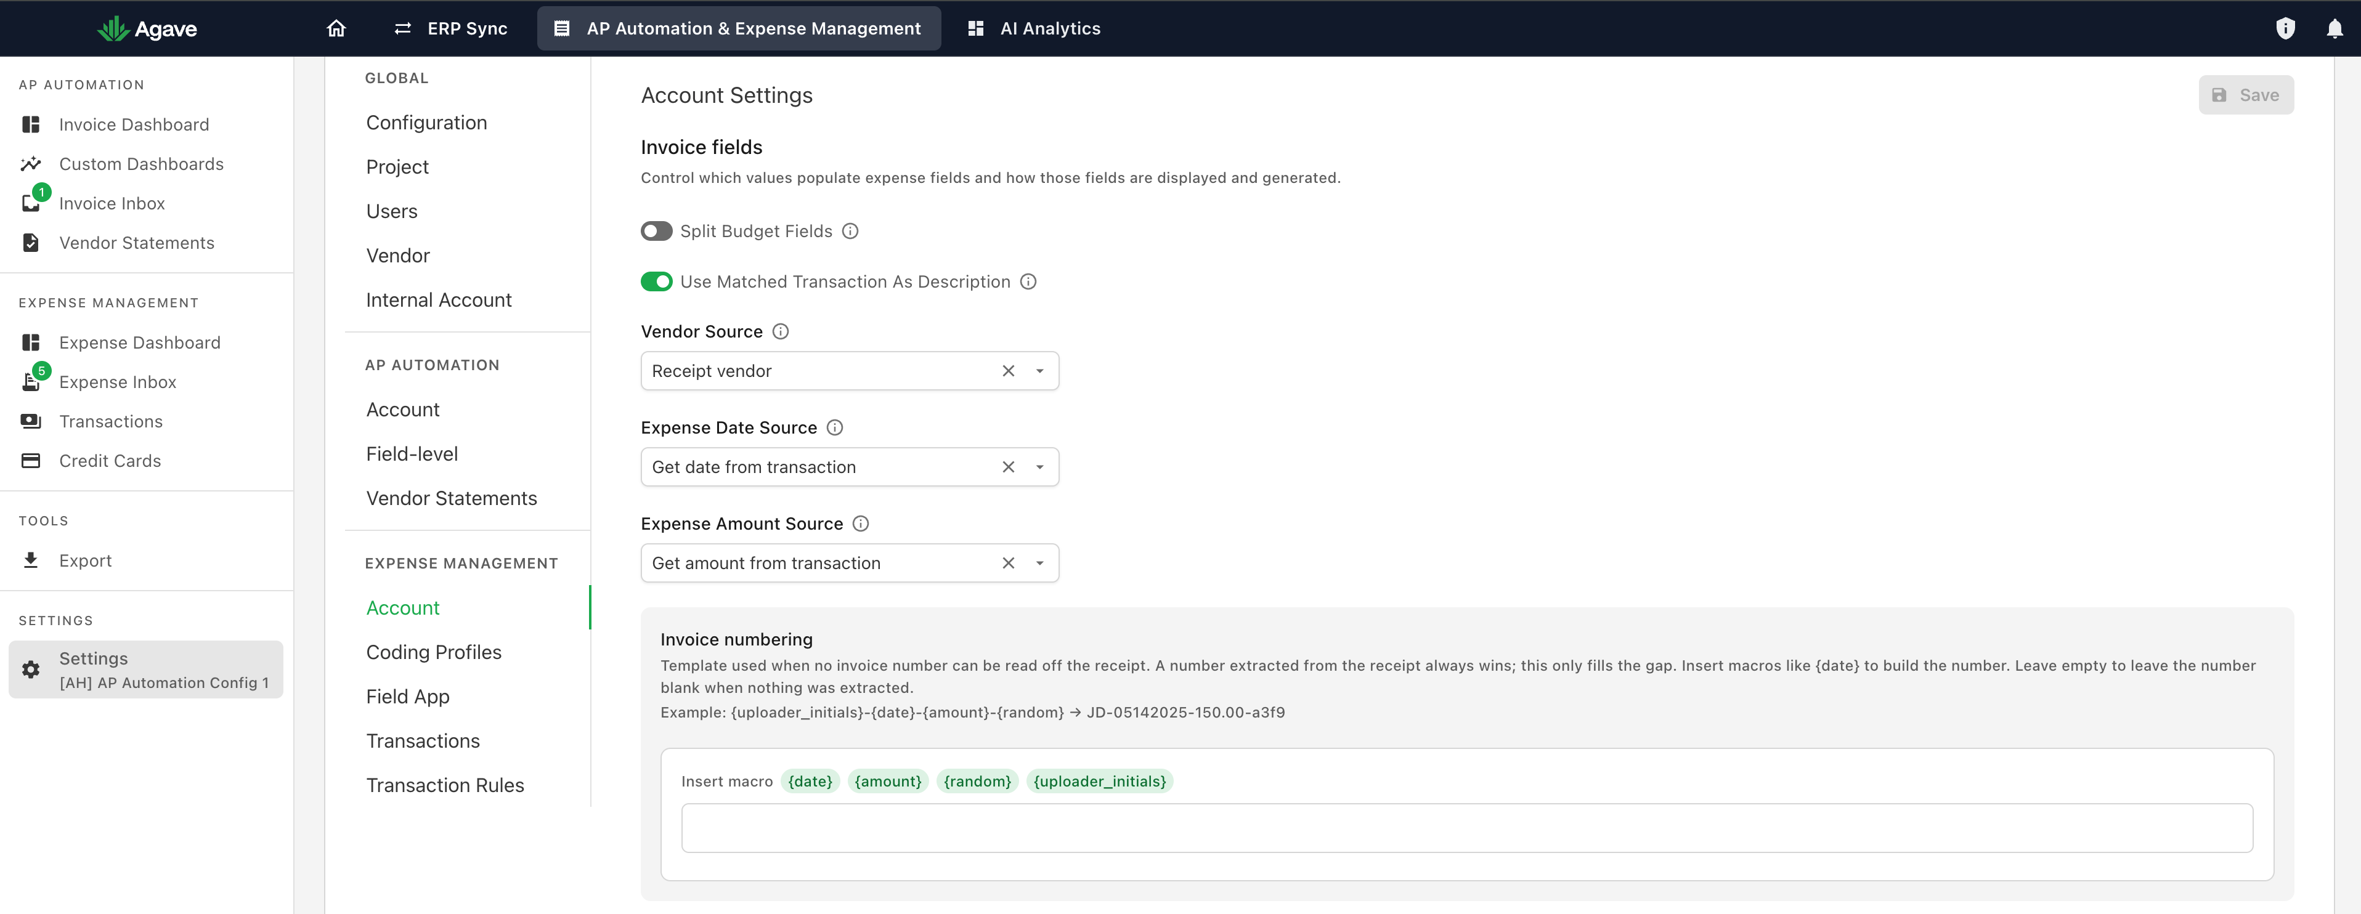
Task: Click the Agave logo
Action: (x=148, y=28)
